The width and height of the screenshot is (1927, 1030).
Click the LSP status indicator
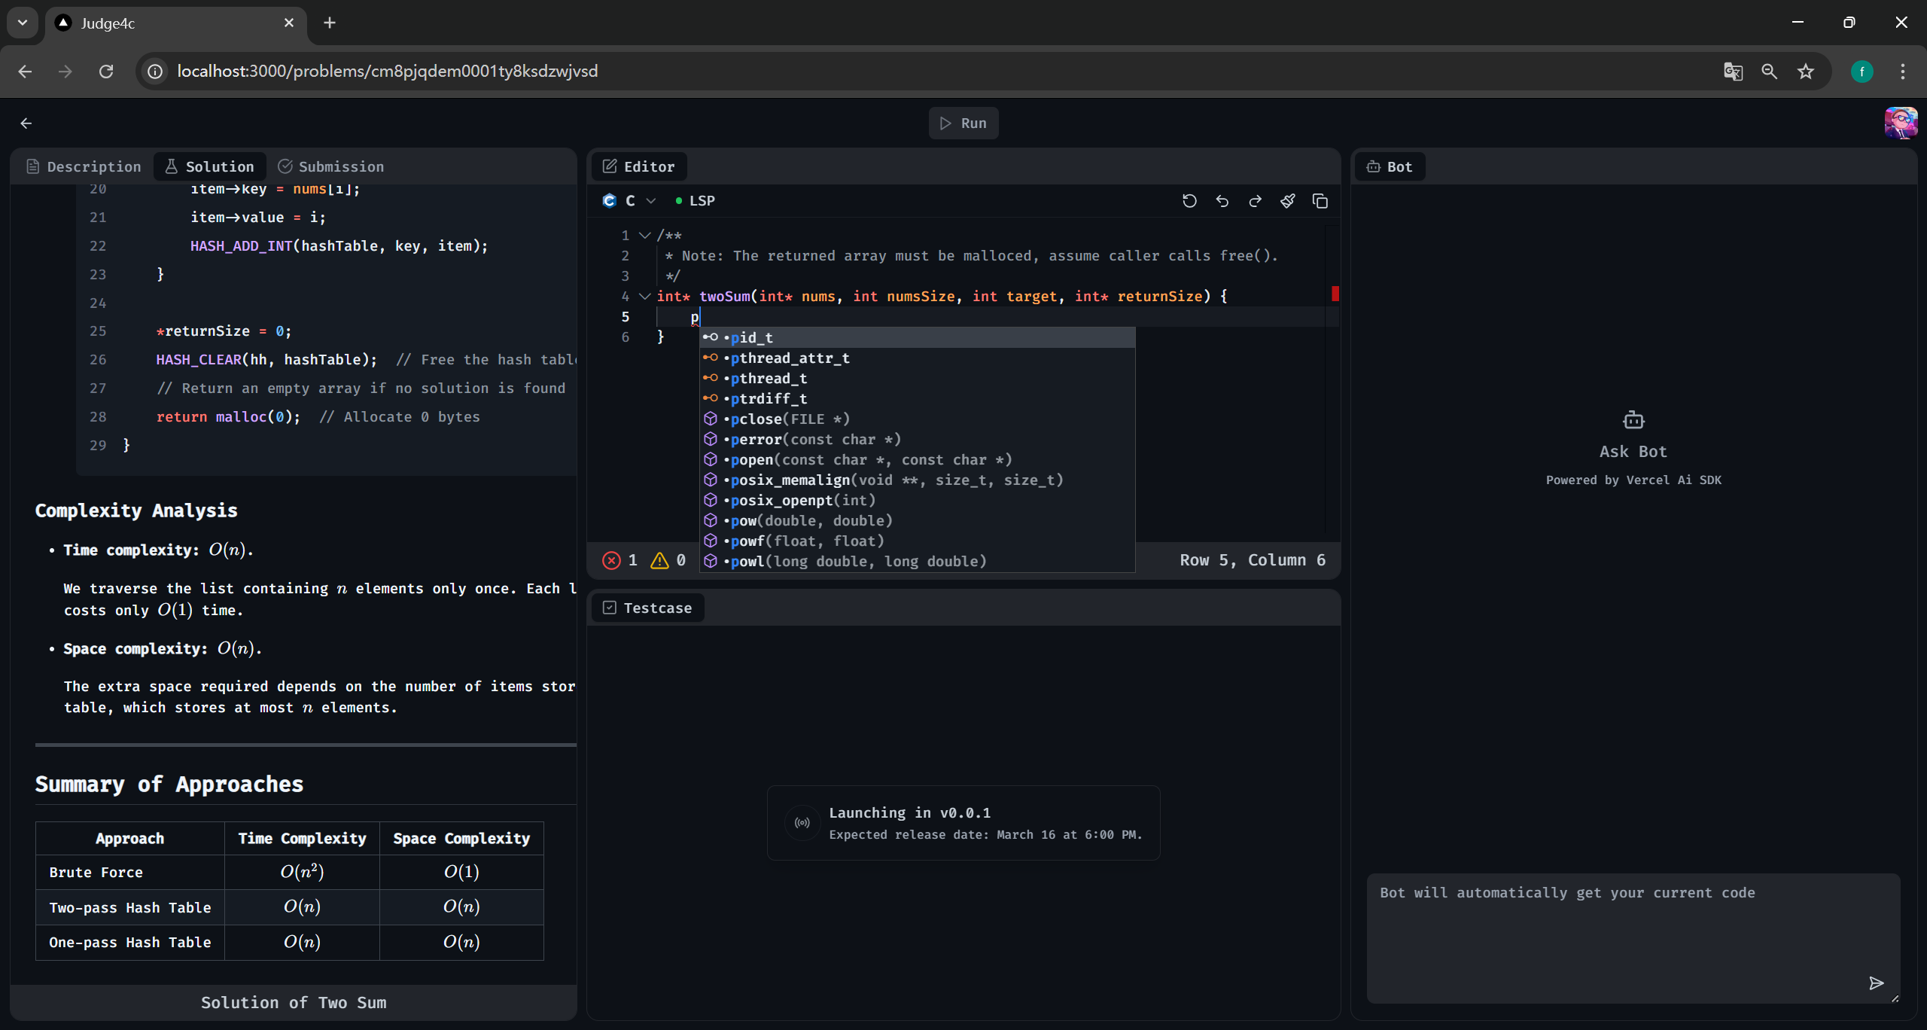(696, 201)
